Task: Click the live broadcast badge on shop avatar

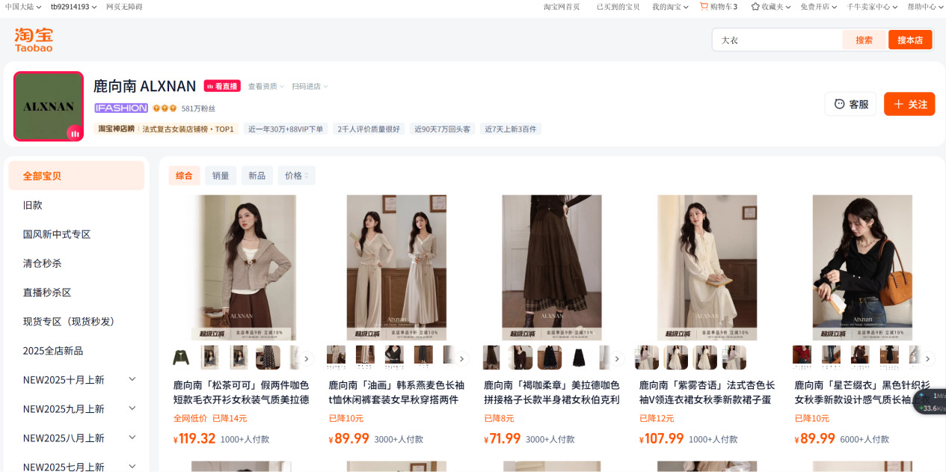Action: 74,132
